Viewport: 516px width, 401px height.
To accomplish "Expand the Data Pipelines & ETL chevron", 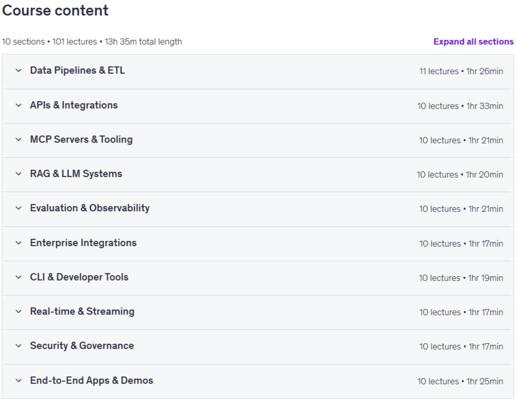I will pyautogui.click(x=18, y=71).
